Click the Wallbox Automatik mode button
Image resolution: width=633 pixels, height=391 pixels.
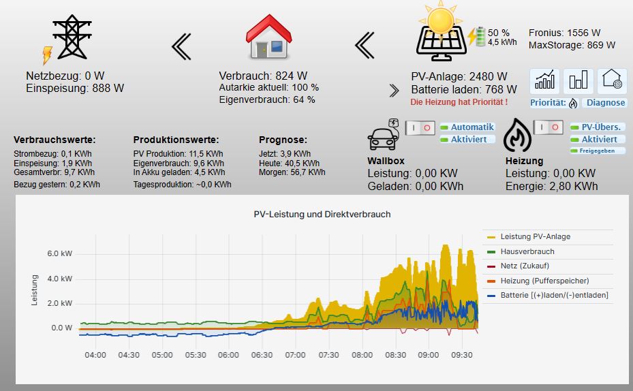click(467, 127)
